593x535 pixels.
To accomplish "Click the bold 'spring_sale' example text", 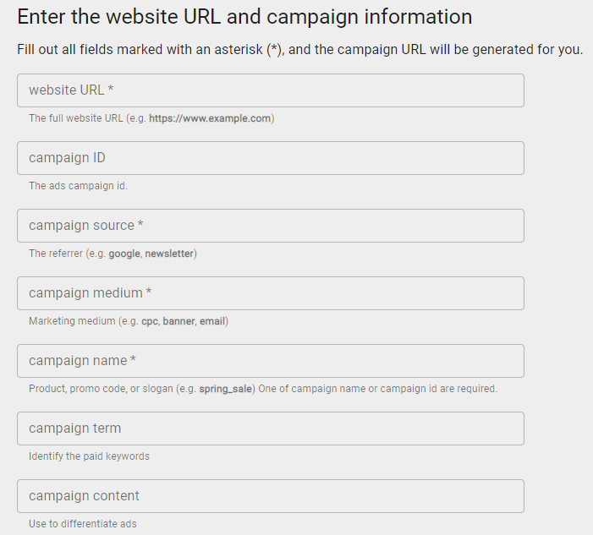I will click(x=226, y=389).
